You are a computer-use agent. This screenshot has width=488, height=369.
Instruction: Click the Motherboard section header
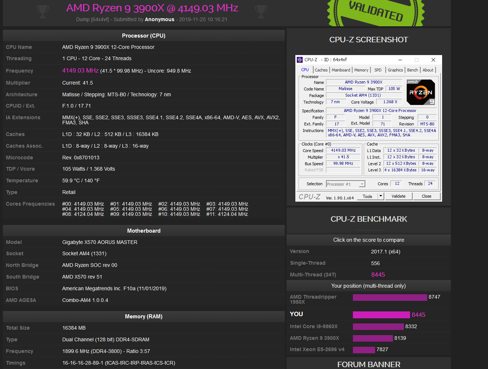143,231
